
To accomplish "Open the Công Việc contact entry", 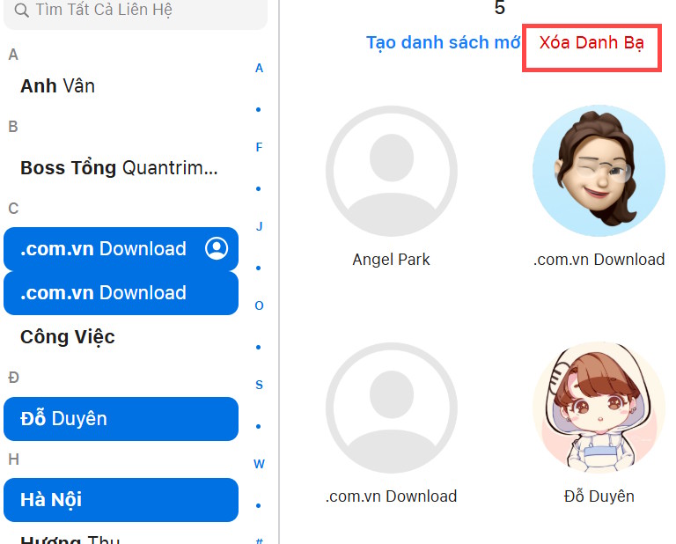I will (68, 337).
